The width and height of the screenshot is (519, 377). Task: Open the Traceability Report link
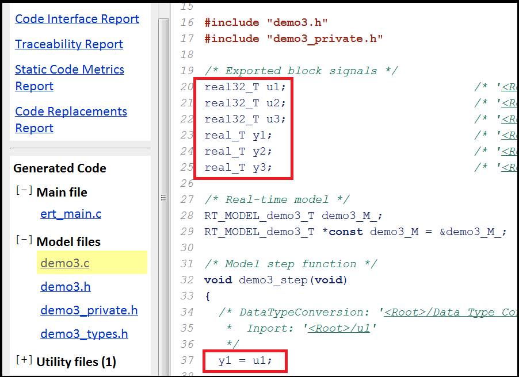[x=69, y=44]
